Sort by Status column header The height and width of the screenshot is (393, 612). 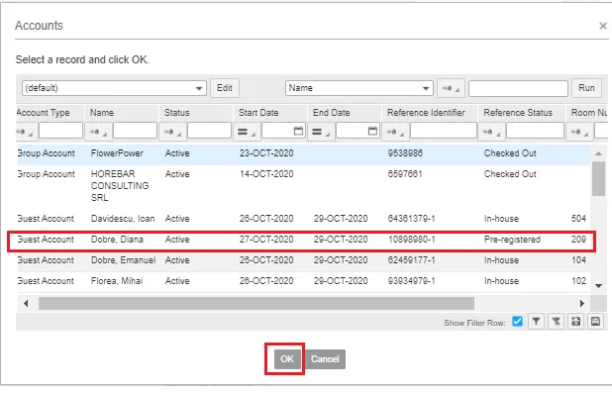point(177,113)
